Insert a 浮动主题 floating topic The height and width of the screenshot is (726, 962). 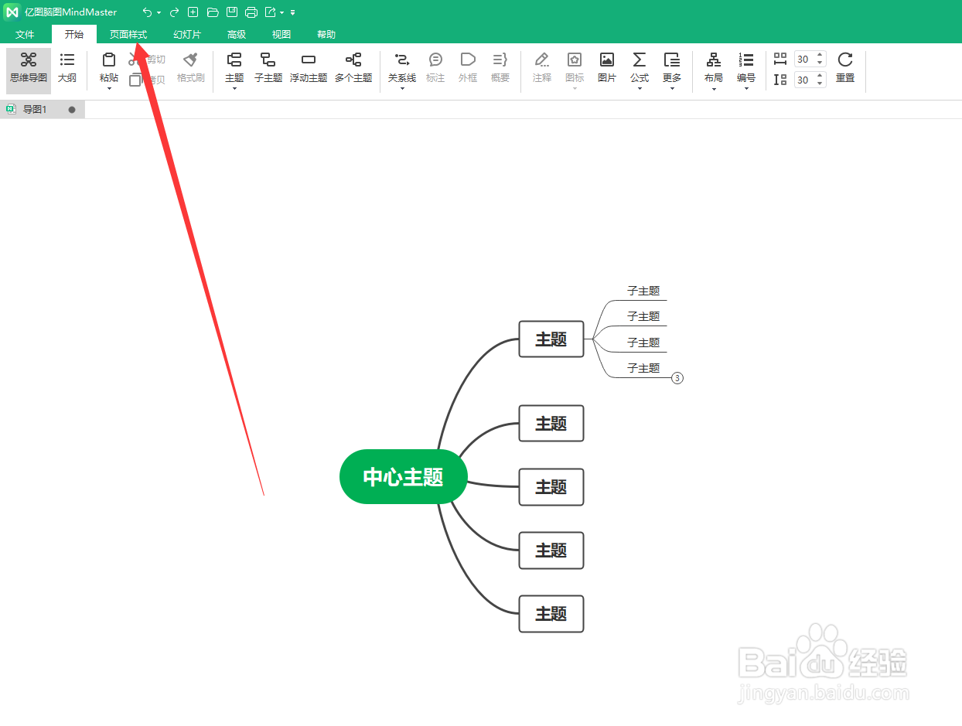(x=309, y=69)
